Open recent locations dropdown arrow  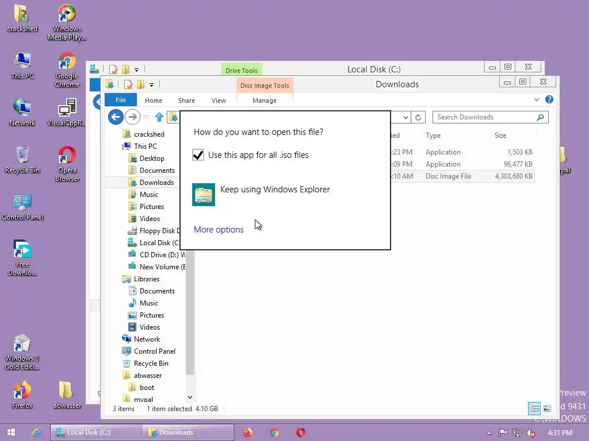[147, 117]
